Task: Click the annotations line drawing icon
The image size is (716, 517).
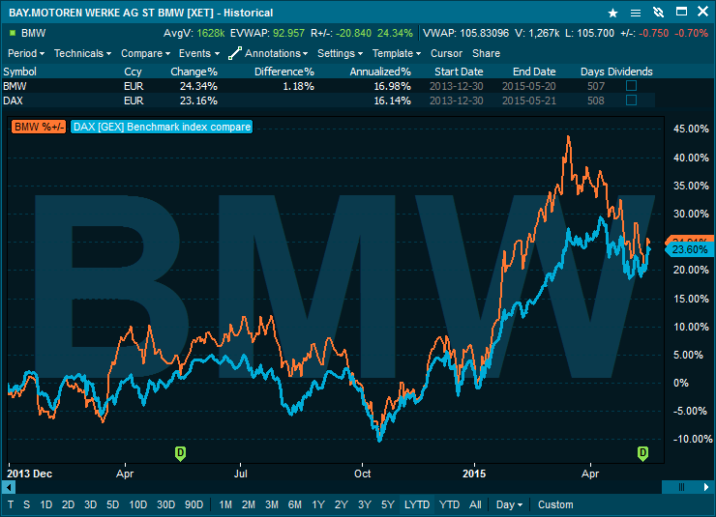Action: [235, 53]
